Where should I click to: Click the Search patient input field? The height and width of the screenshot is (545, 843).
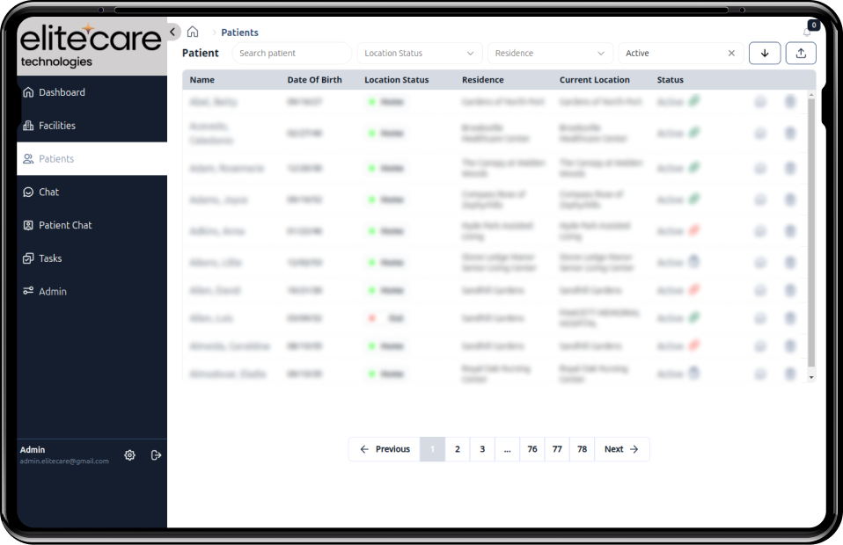coord(292,53)
